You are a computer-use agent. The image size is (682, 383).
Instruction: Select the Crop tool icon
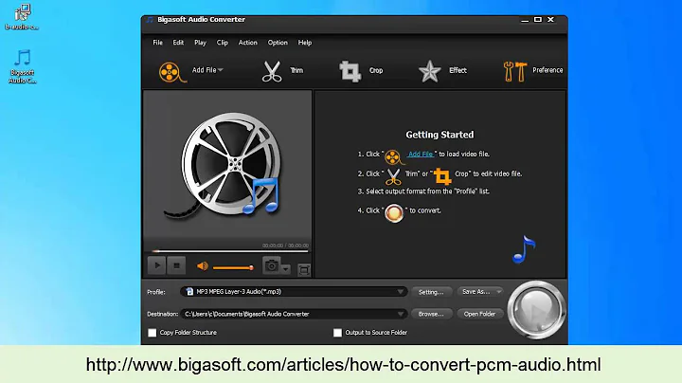click(350, 71)
